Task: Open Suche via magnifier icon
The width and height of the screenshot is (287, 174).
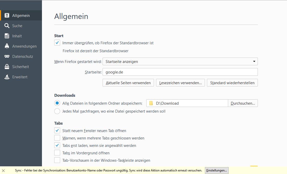Action: [x=7, y=26]
